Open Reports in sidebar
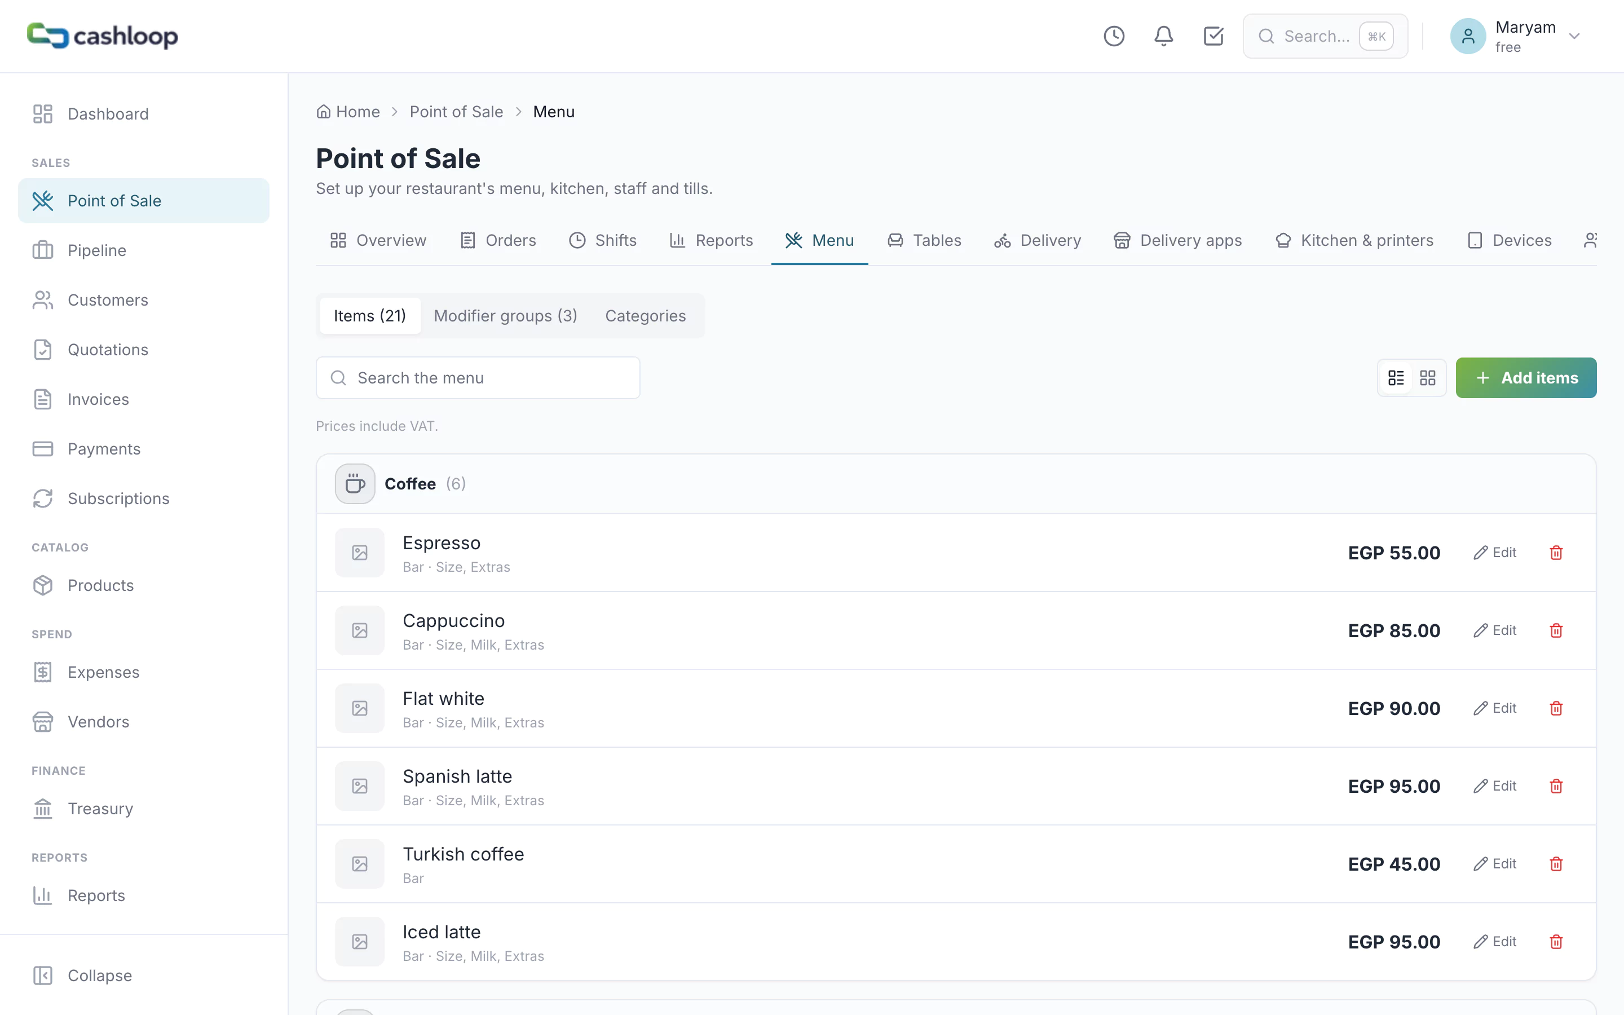1624x1015 pixels. tap(144, 895)
